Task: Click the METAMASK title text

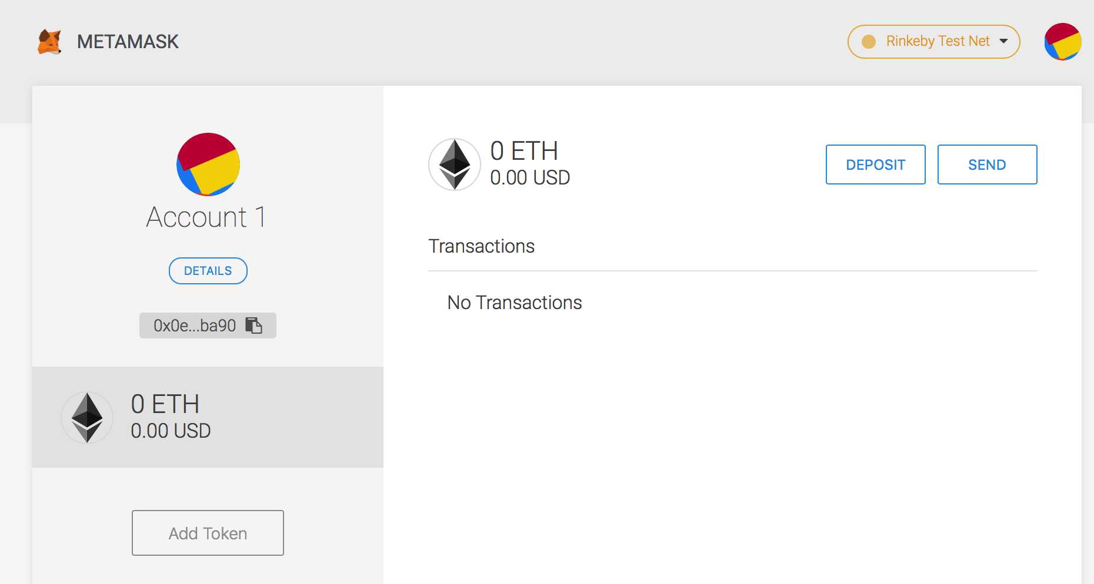Action: click(x=128, y=42)
